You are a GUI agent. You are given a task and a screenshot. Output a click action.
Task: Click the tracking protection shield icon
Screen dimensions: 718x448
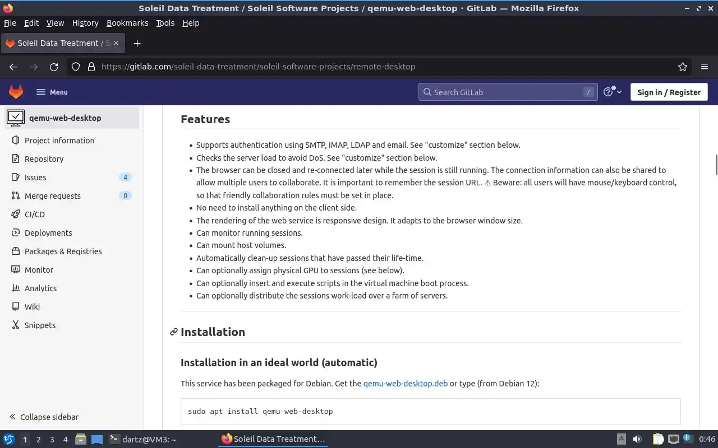pyautogui.click(x=76, y=67)
